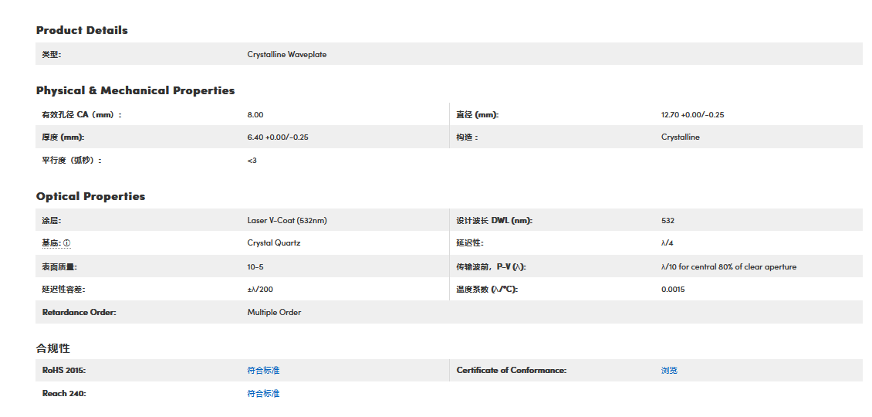Click the transmitted wavefront λ/10 value
This screenshot has width=872, height=417.
click(728, 267)
